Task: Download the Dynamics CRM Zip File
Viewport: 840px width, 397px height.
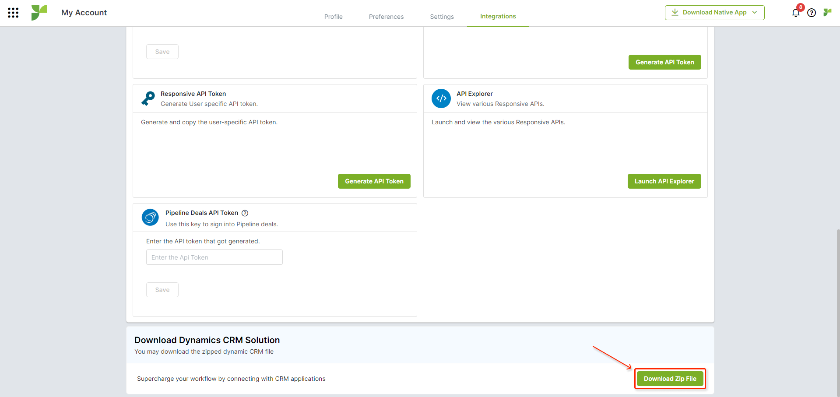Action: pyautogui.click(x=670, y=379)
